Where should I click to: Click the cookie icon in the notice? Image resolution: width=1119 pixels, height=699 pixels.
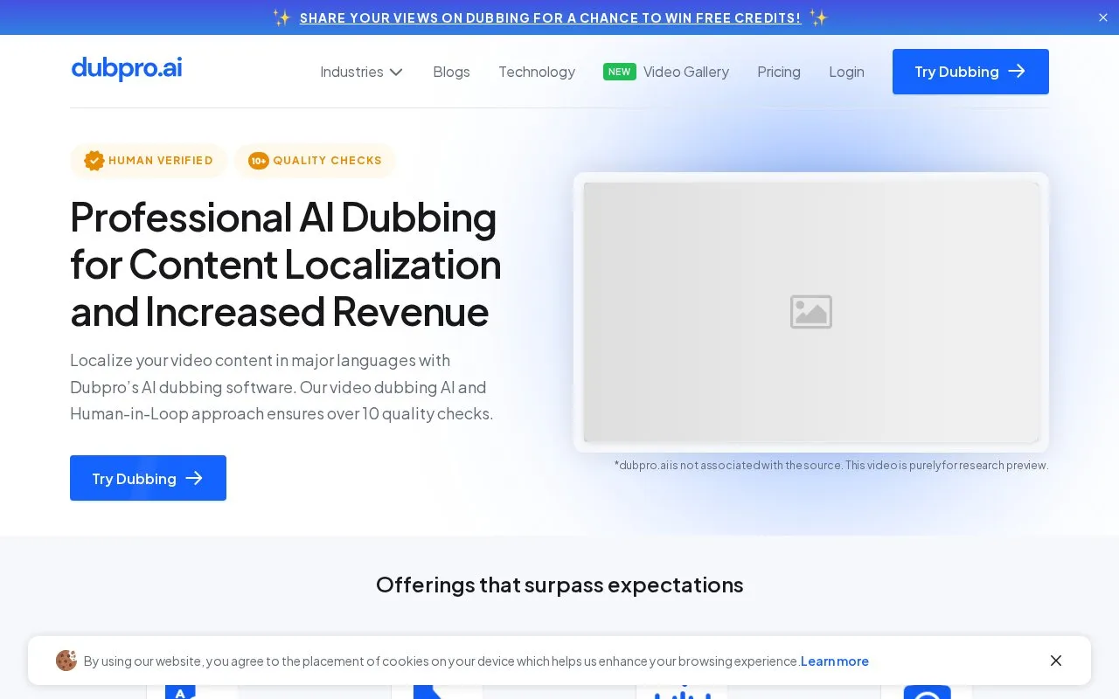point(66,661)
